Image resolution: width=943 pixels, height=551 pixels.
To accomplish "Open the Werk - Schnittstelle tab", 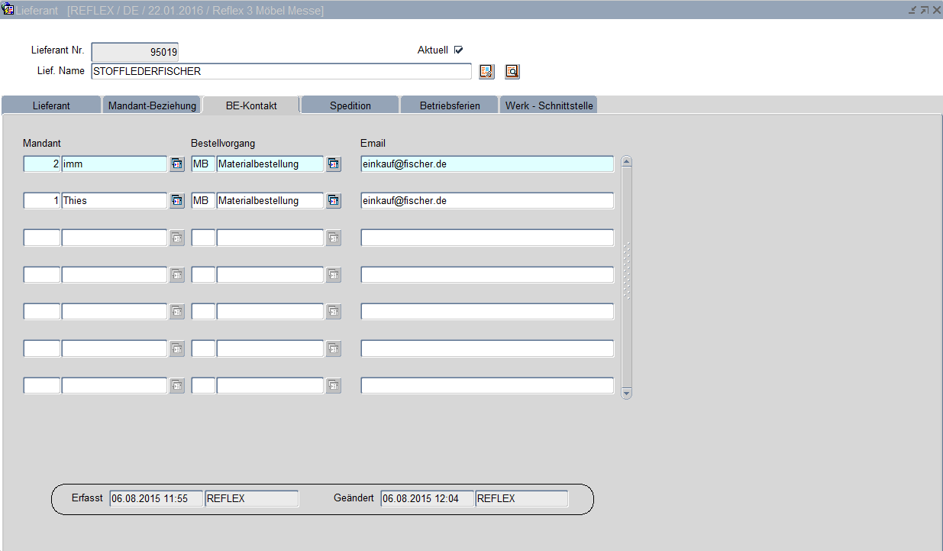I will point(547,105).
